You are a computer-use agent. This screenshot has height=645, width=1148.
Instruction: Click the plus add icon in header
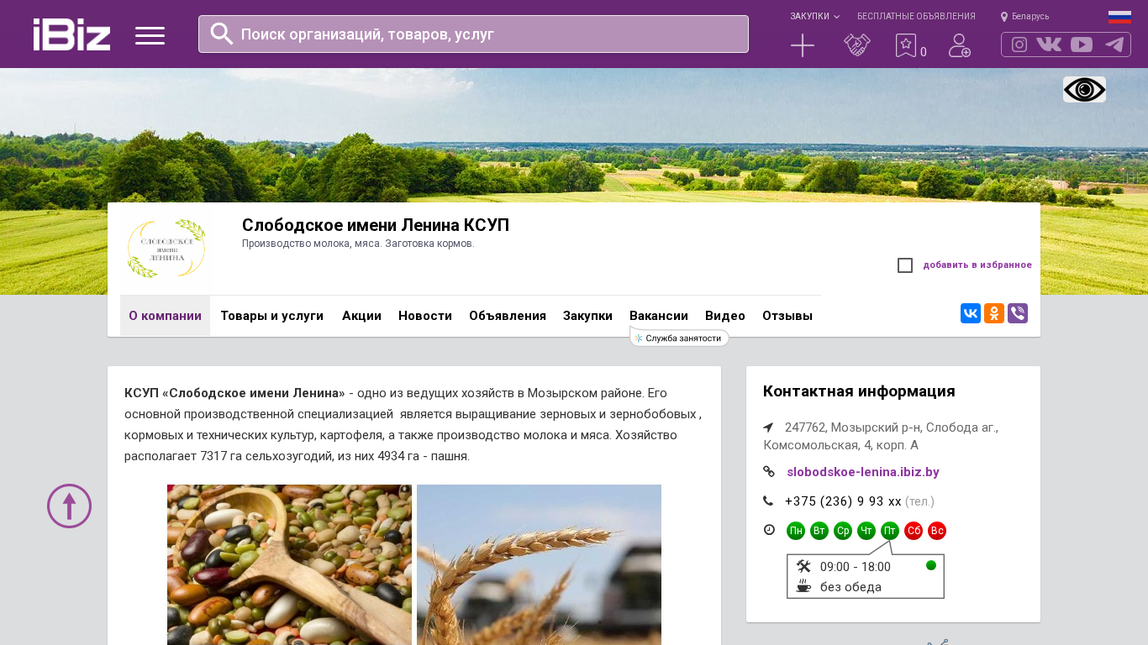(803, 45)
